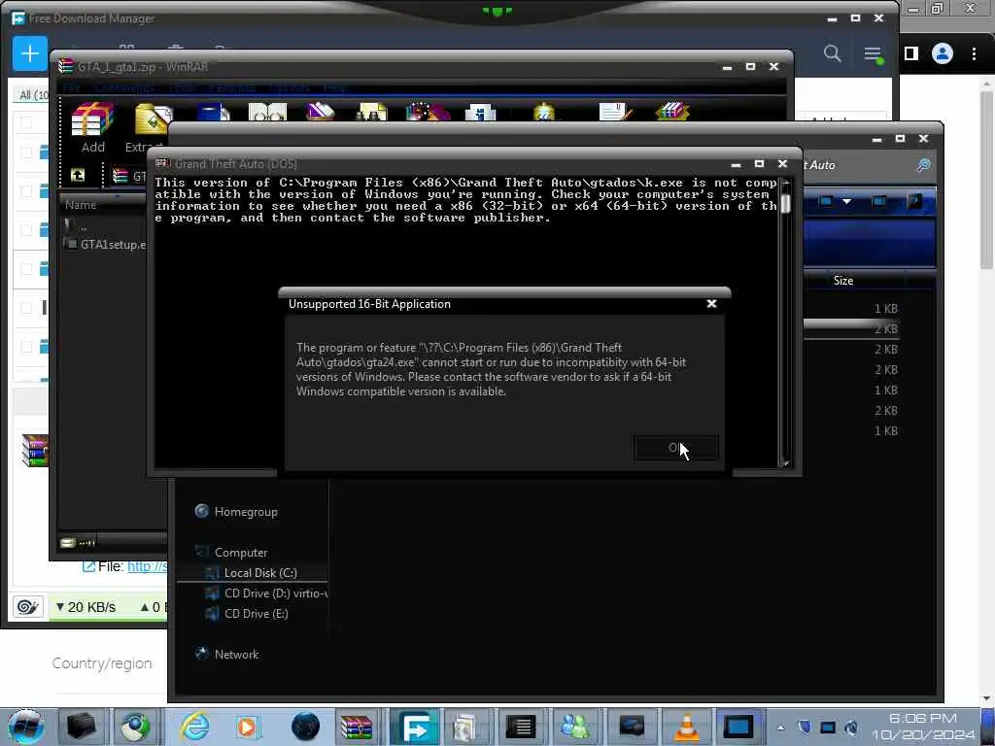Select Homegroup in Explorer navigation pane

point(246,512)
